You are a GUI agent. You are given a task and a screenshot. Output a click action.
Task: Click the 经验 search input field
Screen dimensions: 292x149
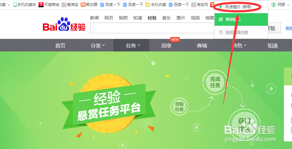click(152, 28)
